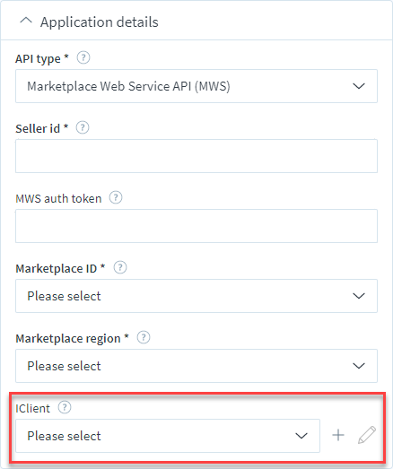Open Marketplace ID help icon

click(120, 267)
